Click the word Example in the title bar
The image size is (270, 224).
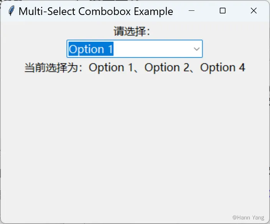(x=153, y=11)
